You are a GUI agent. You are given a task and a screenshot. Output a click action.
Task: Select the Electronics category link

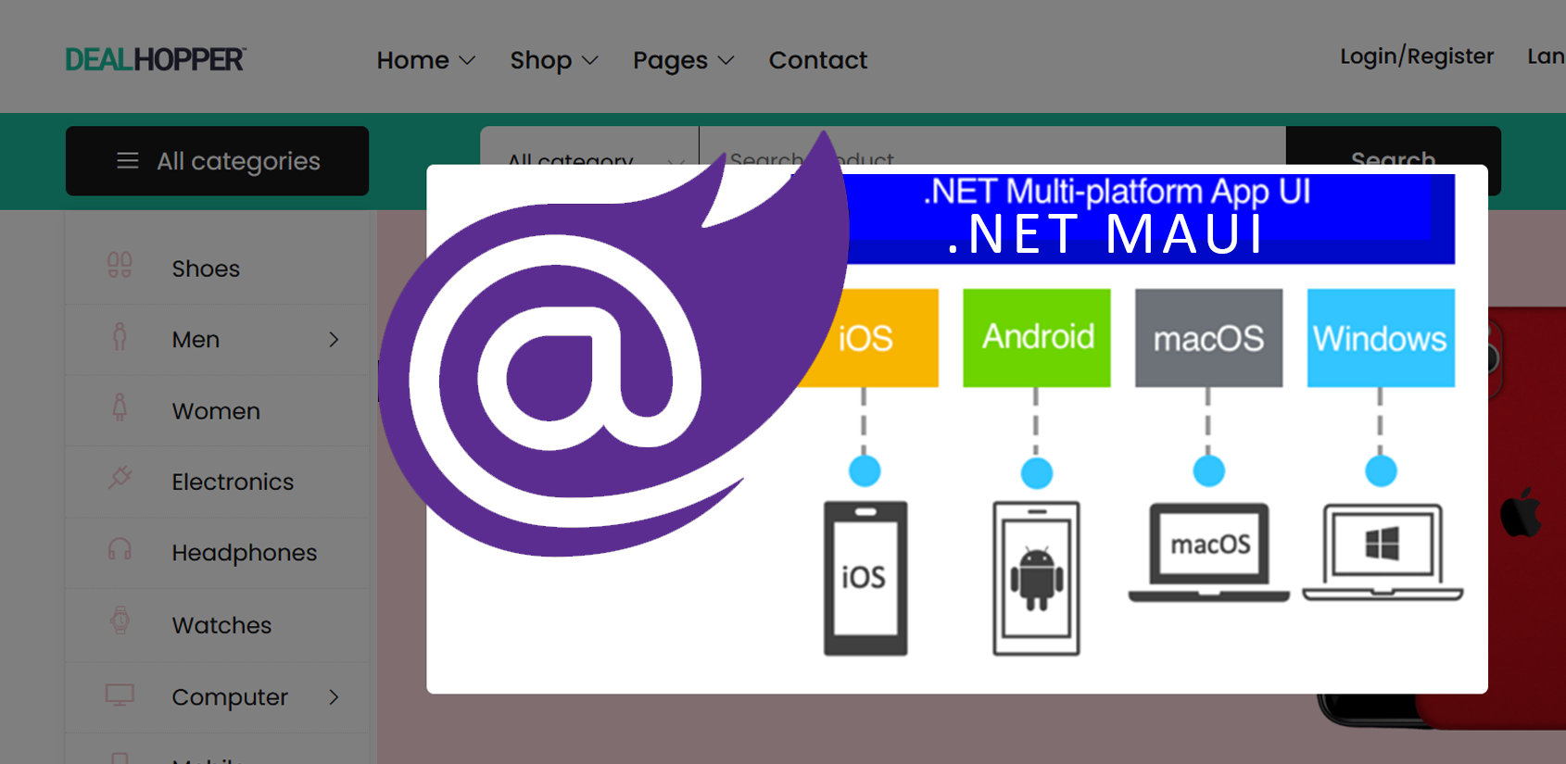pyautogui.click(x=233, y=482)
